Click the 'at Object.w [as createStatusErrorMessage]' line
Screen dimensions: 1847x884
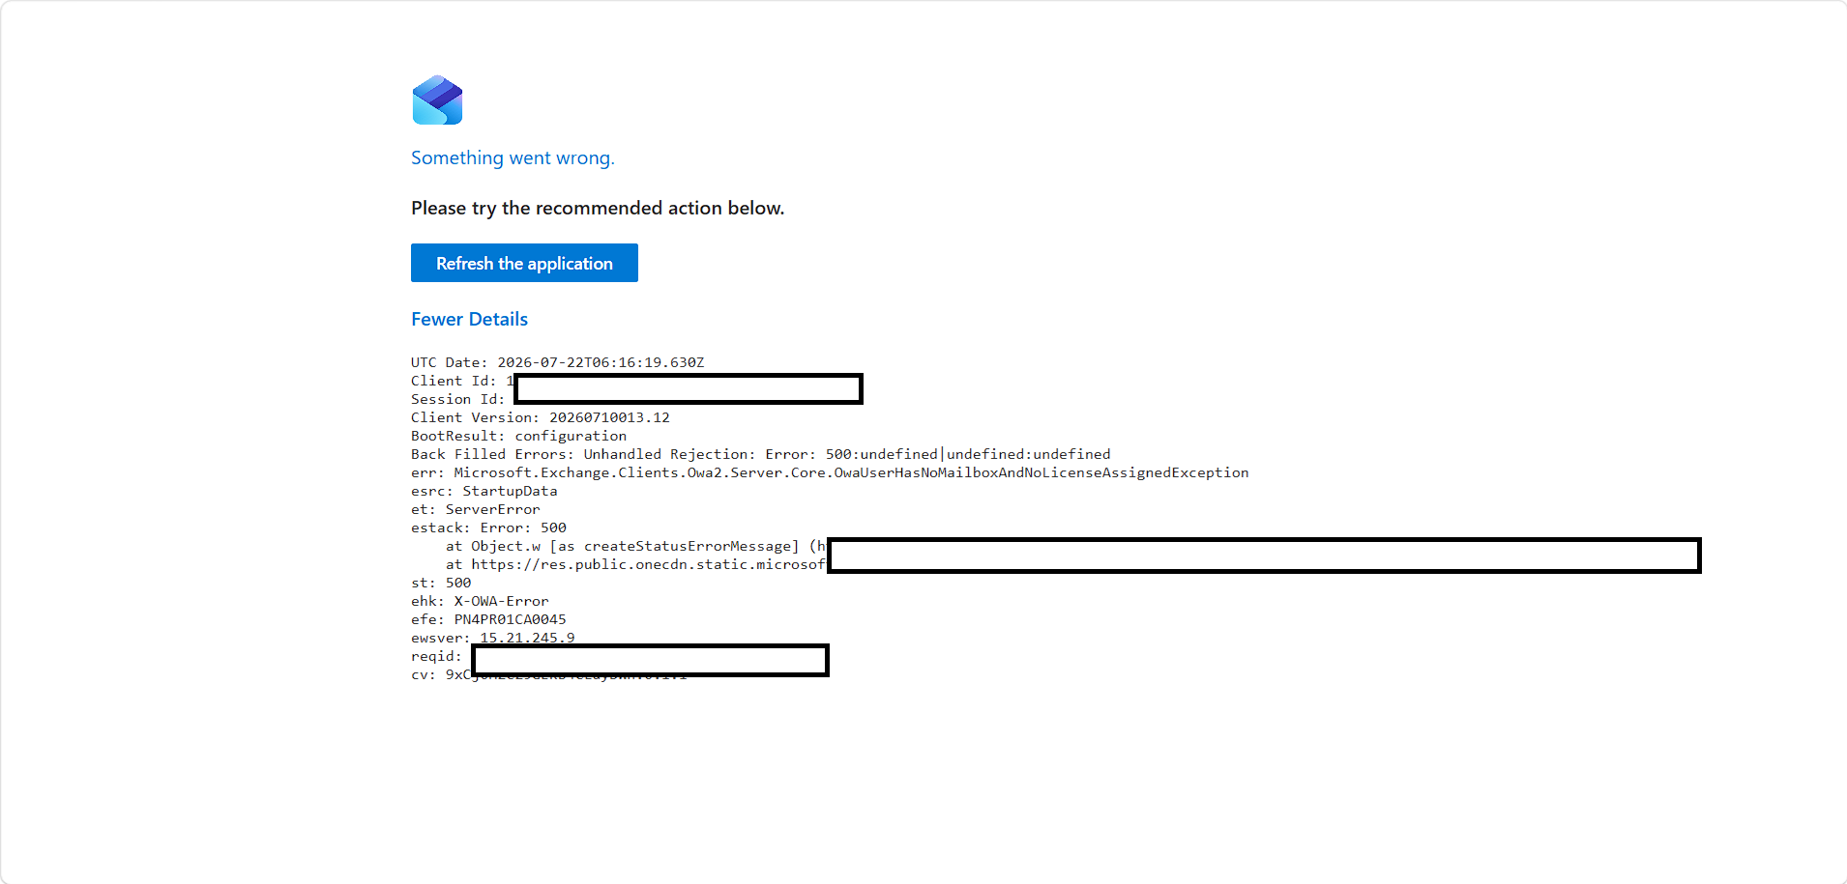(x=636, y=546)
